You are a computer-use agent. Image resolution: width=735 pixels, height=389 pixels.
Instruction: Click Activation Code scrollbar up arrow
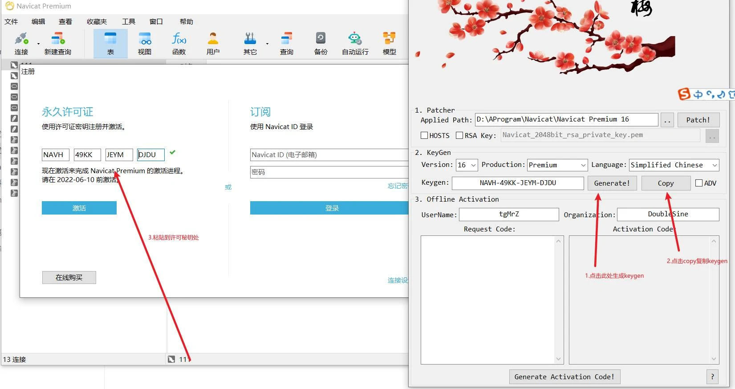click(714, 241)
